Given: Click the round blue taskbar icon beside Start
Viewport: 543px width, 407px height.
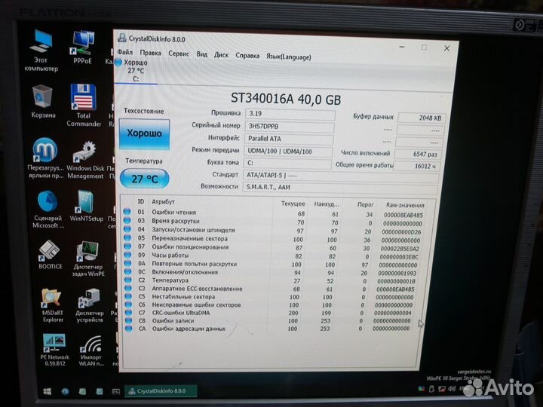Looking at the screenshot, I should [65, 391].
